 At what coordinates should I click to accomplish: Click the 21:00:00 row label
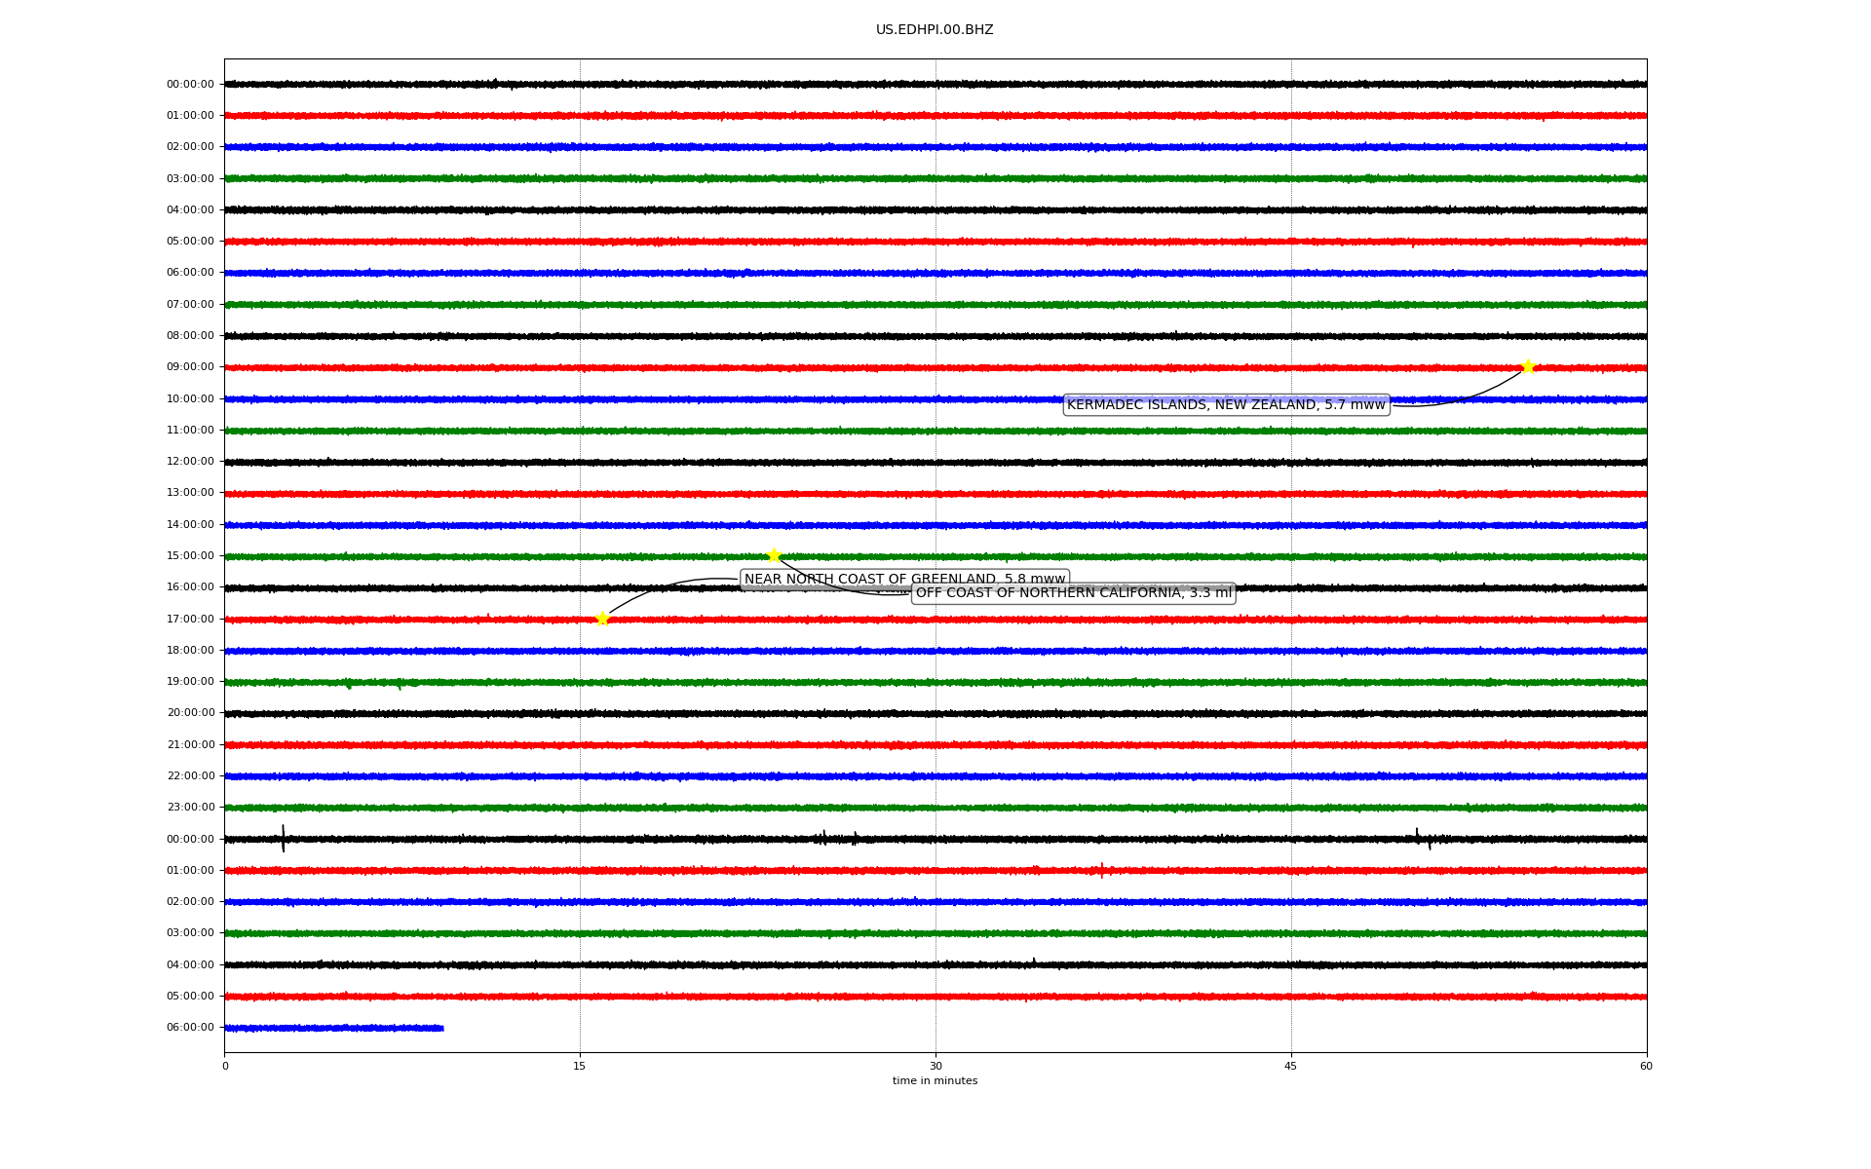point(190,744)
